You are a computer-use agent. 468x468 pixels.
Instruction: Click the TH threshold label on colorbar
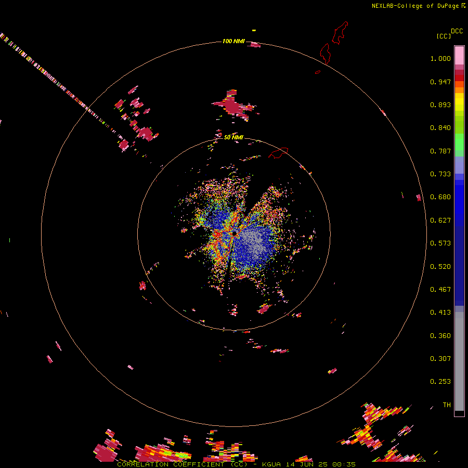pyautogui.click(x=447, y=405)
